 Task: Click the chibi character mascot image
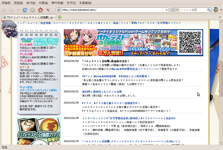tap(9, 29)
